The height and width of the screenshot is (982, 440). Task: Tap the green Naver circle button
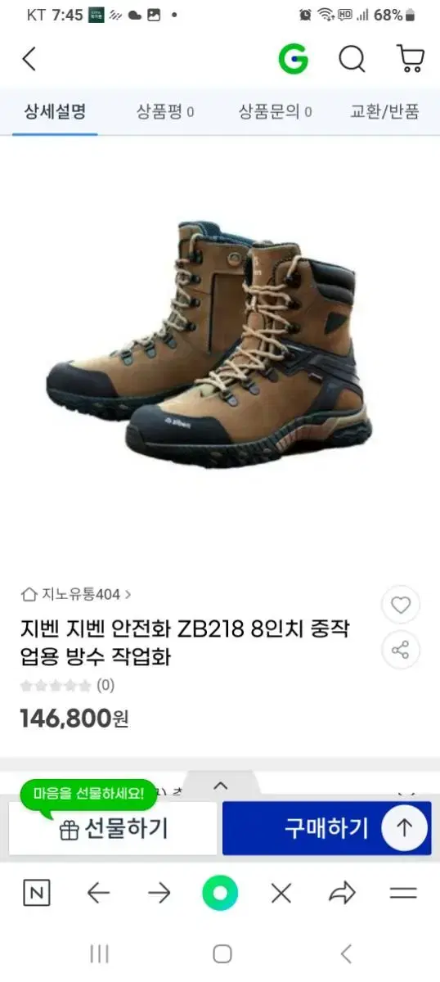(220, 893)
